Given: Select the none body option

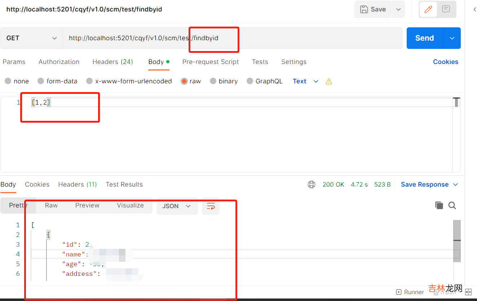Looking at the screenshot, I should [x=8, y=81].
